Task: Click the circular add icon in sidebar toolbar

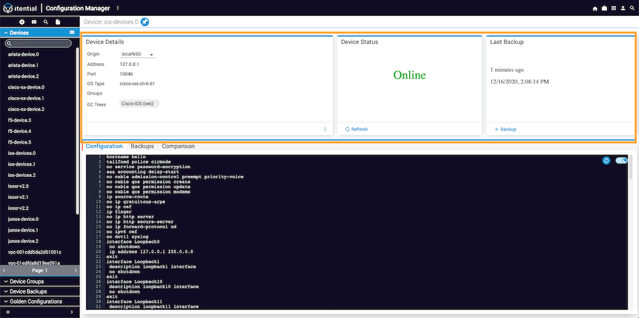Action: (22, 21)
